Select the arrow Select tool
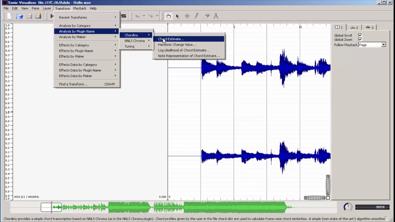The image size is (395, 222). pos(177,16)
